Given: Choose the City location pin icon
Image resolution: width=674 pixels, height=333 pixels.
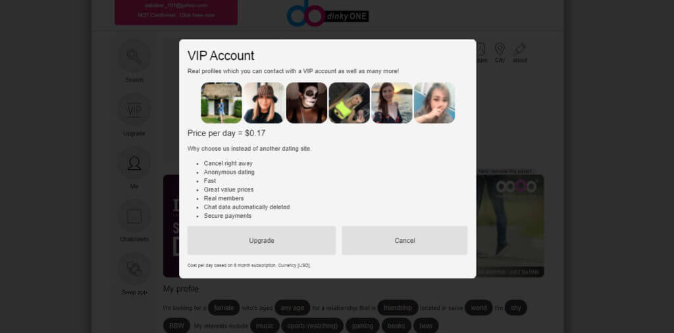Looking at the screenshot, I should coord(500,49).
